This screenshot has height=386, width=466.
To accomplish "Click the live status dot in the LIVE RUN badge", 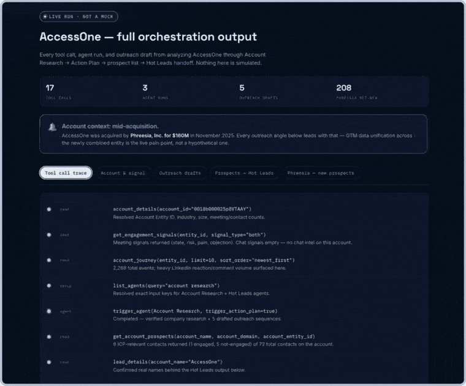I will (x=45, y=17).
